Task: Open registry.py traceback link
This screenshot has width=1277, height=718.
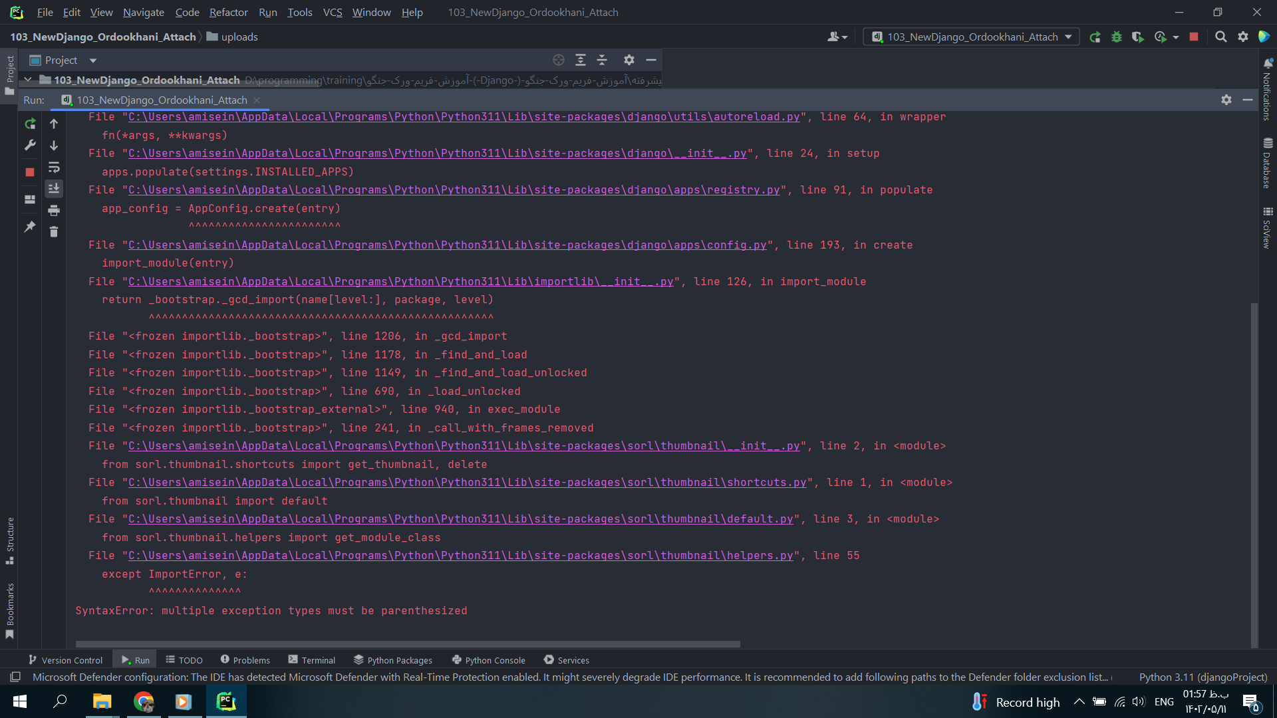Action: click(454, 190)
